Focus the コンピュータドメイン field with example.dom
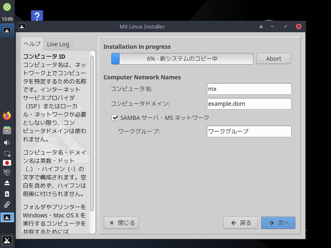The image size is (331, 248). [x=249, y=104]
